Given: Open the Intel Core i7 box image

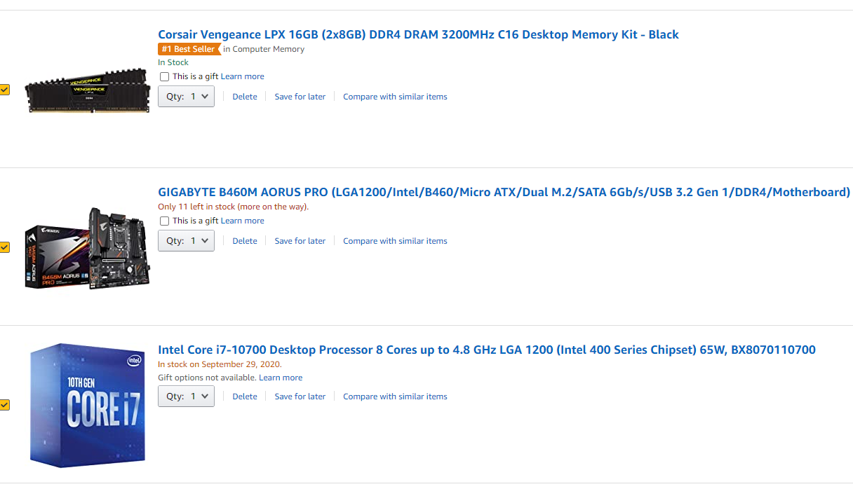Looking at the screenshot, I should [87, 404].
